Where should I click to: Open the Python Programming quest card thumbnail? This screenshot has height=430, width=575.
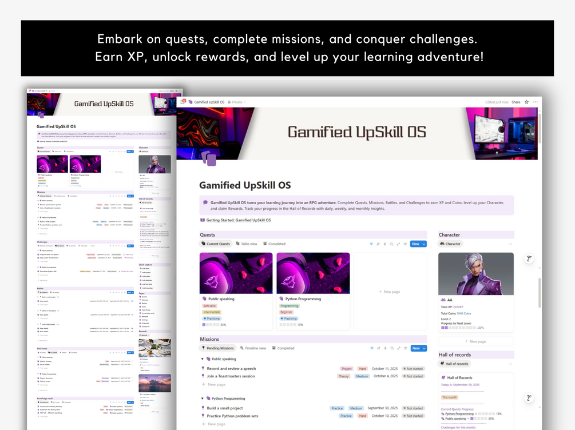click(x=313, y=273)
